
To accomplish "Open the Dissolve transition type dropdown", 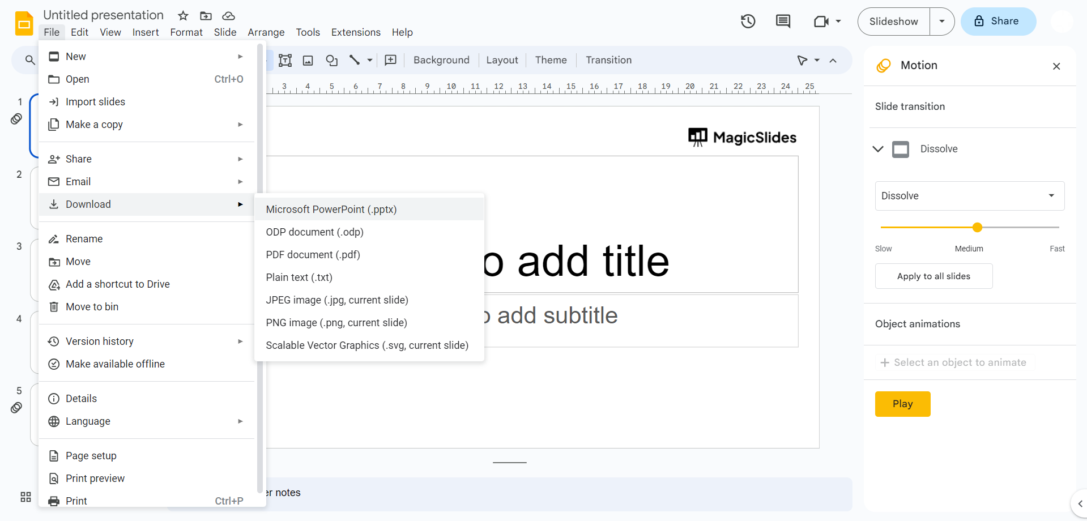I will coord(969,196).
